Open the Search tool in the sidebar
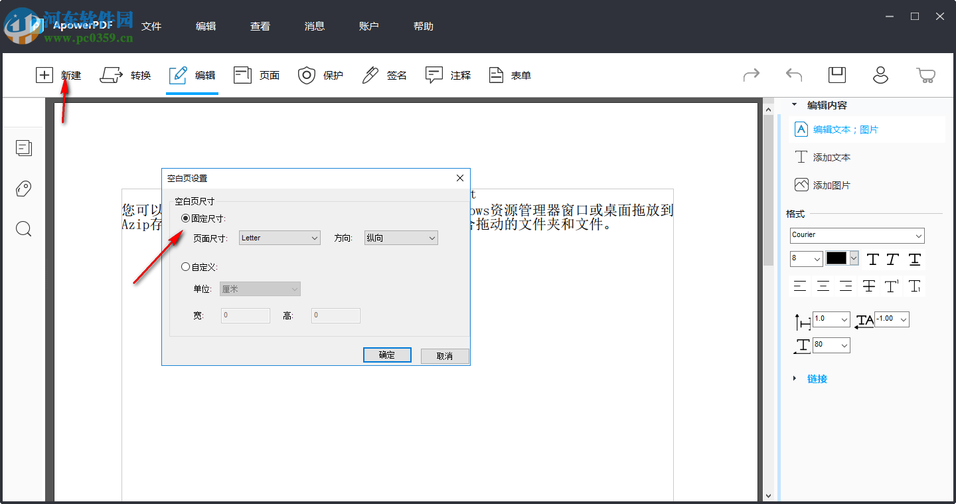956x504 pixels. click(x=23, y=229)
